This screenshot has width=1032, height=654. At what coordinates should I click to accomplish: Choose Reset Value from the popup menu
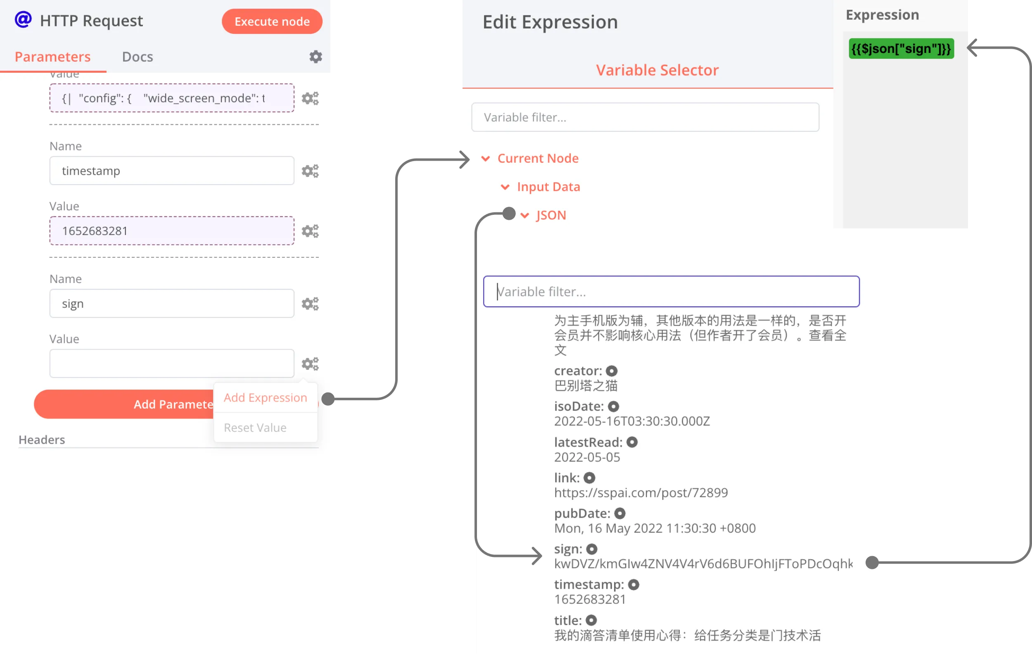255,428
